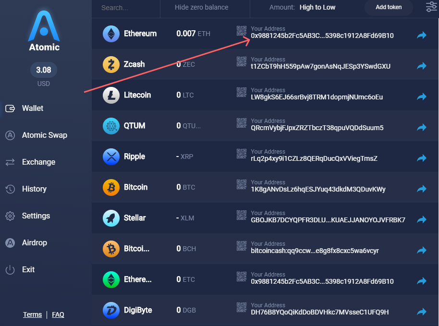The height and width of the screenshot is (326, 439).
Task: Click the send arrow for Ethereum ETH
Action: tap(422, 35)
